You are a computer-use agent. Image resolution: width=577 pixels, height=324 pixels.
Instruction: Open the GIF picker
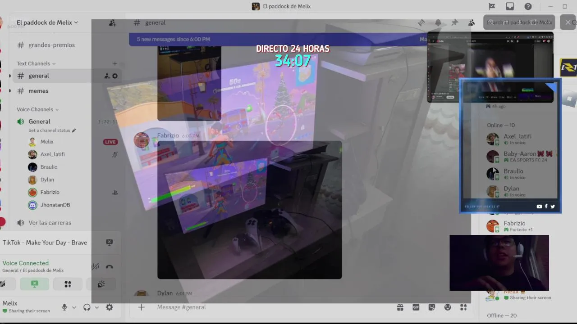point(416,307)
